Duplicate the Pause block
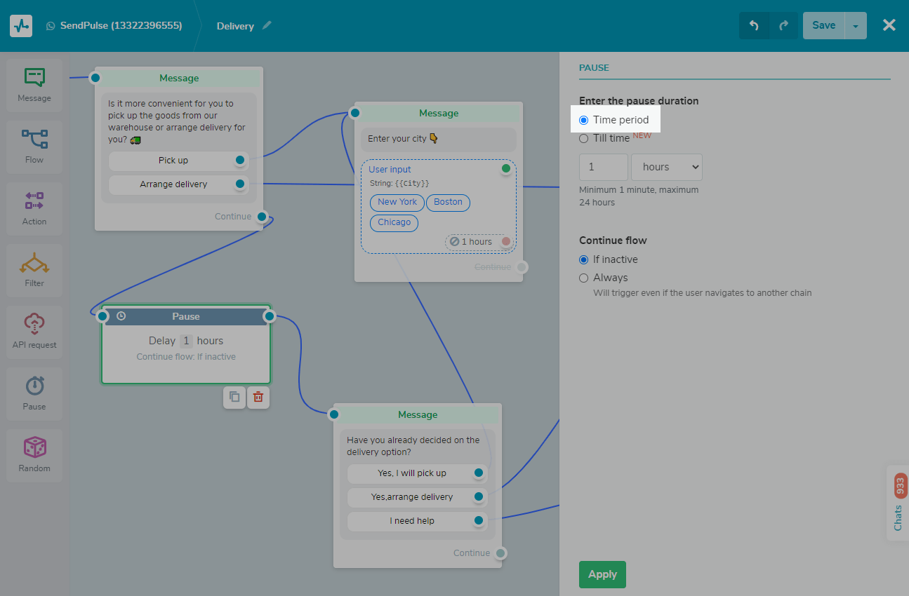 pos(234,397)
